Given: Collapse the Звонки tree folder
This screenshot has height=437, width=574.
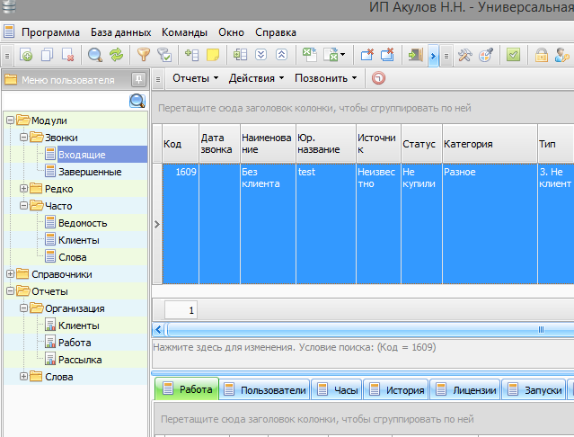Looking at the screenshot, I should coord(23,138).
